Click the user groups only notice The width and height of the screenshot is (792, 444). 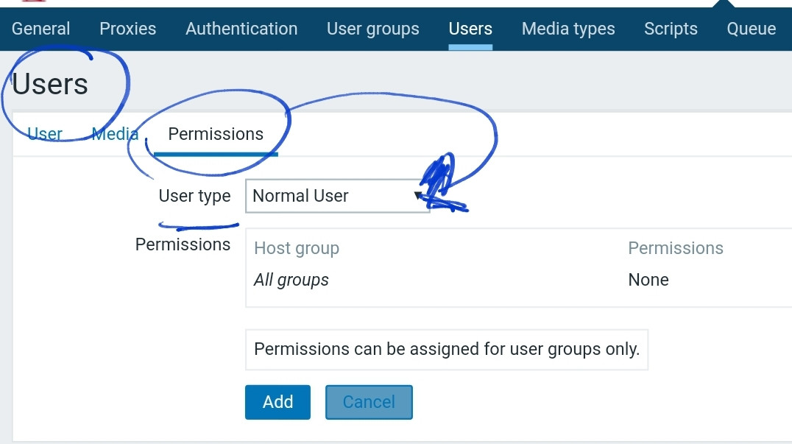[x=447, y=349]
